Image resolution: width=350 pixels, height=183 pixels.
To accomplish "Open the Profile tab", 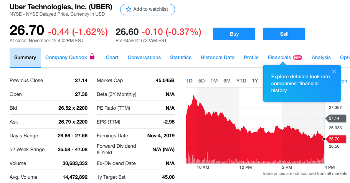I will point(251,58).
